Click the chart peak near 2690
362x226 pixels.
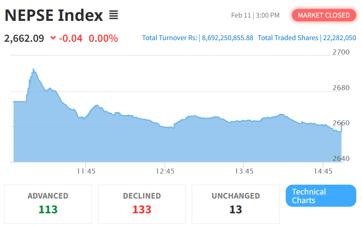(34, 70)
